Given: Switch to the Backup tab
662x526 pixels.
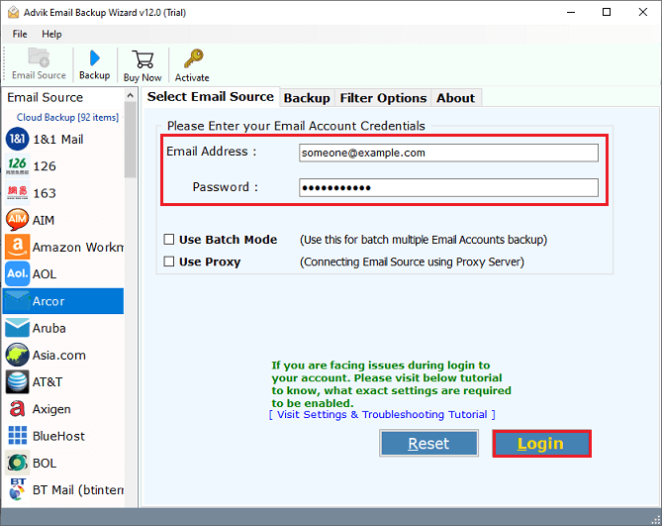Looking at the screenshot, I should pos(307,98).
